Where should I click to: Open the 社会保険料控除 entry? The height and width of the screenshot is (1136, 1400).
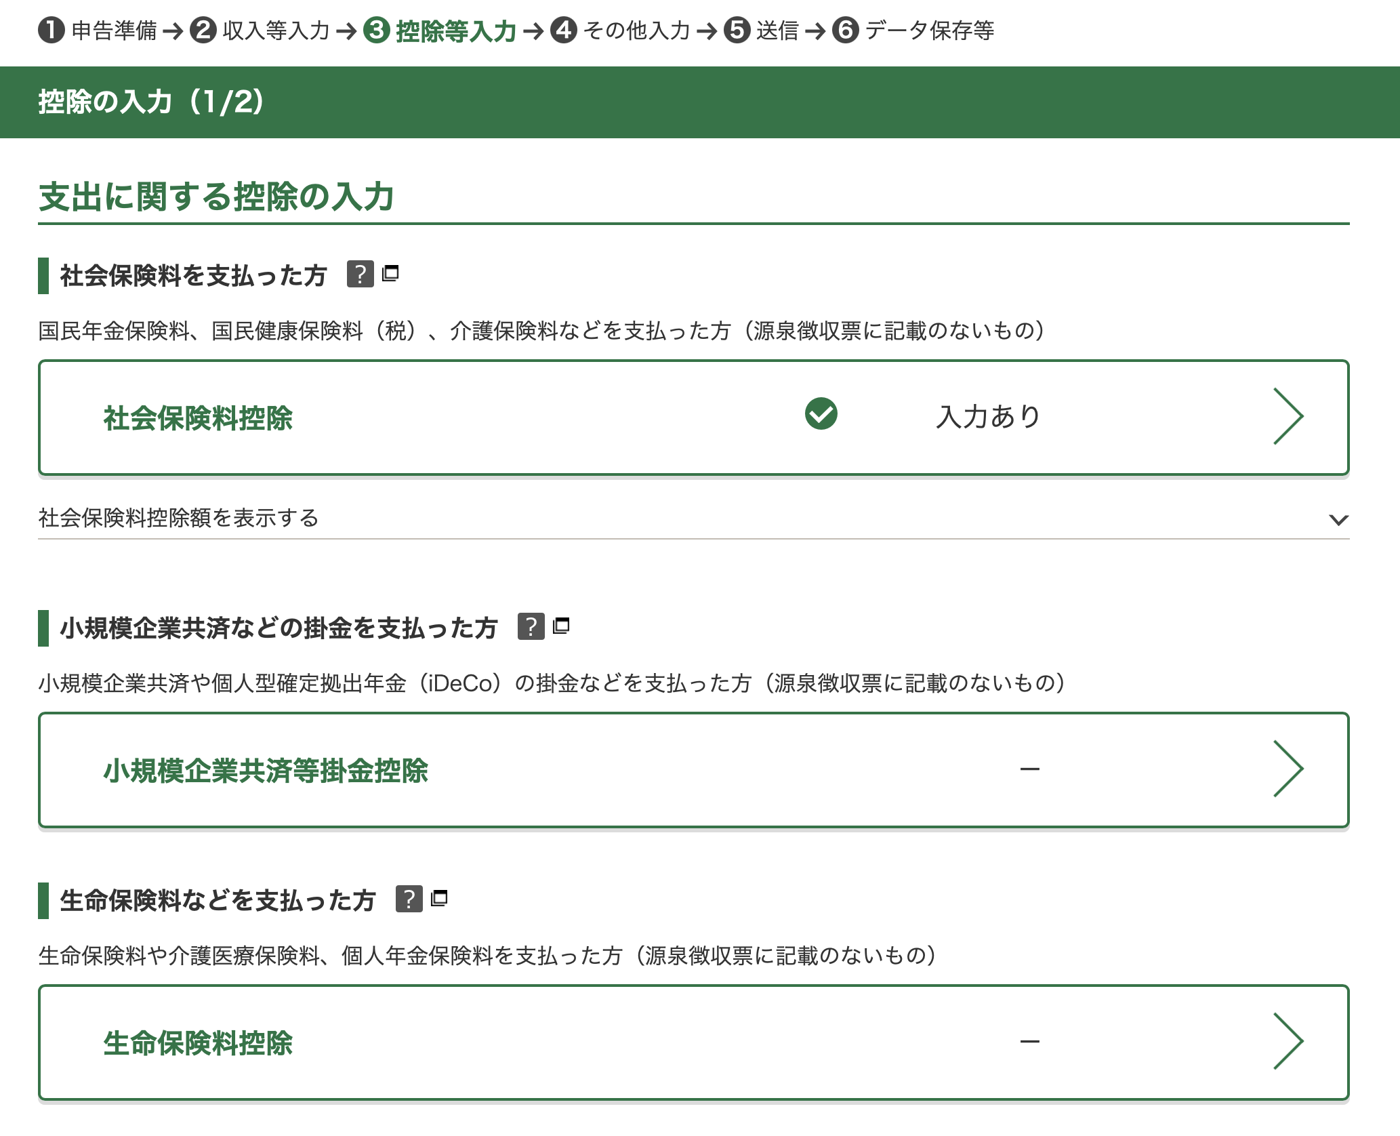[x=198, y=418]
